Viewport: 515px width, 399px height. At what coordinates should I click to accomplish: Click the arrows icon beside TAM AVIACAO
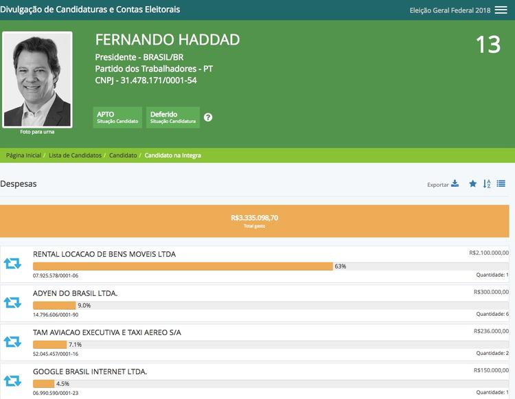(12, 341)
